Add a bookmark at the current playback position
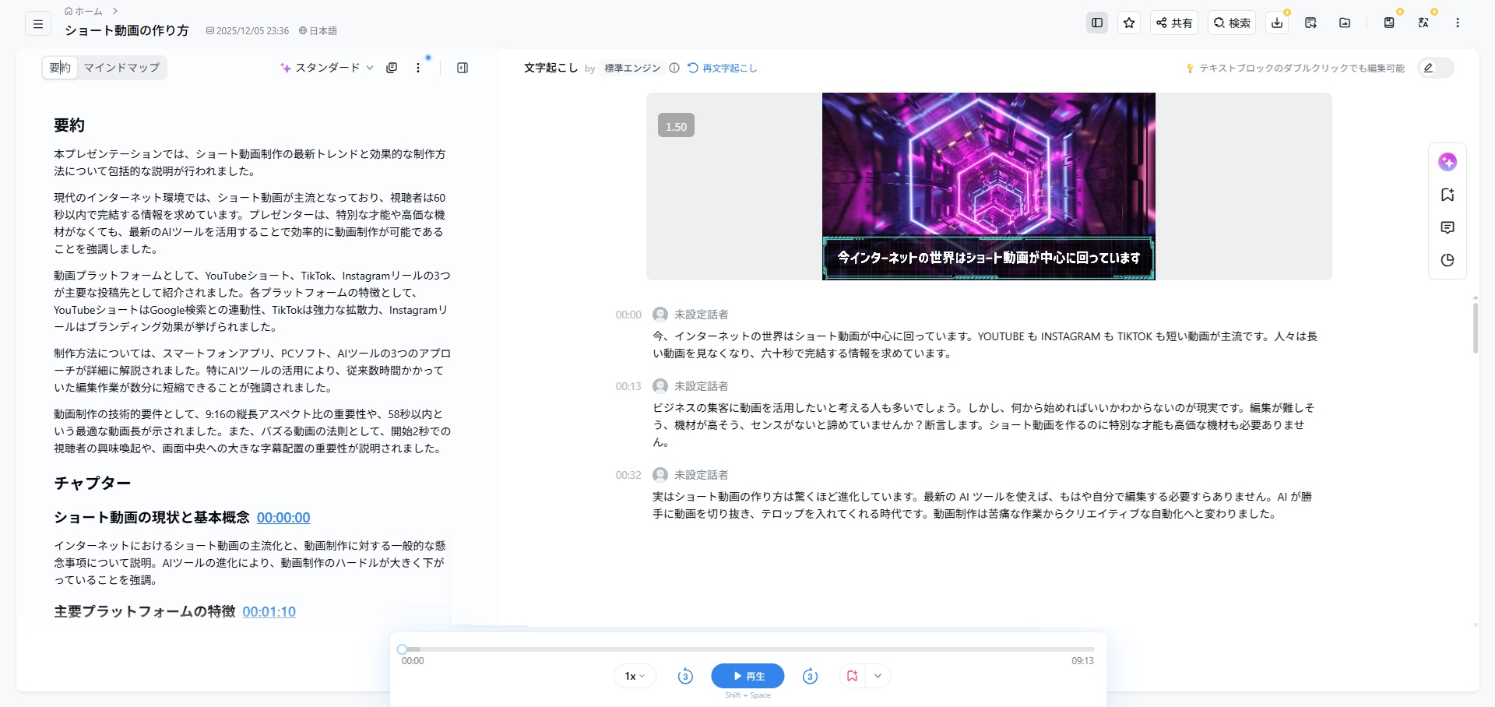 point(852,676)
